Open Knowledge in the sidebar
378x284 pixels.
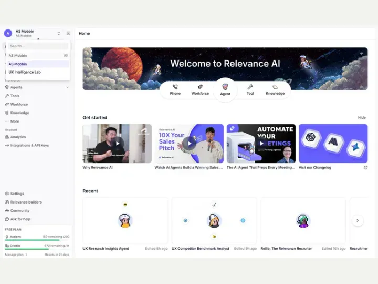[19, 113]
